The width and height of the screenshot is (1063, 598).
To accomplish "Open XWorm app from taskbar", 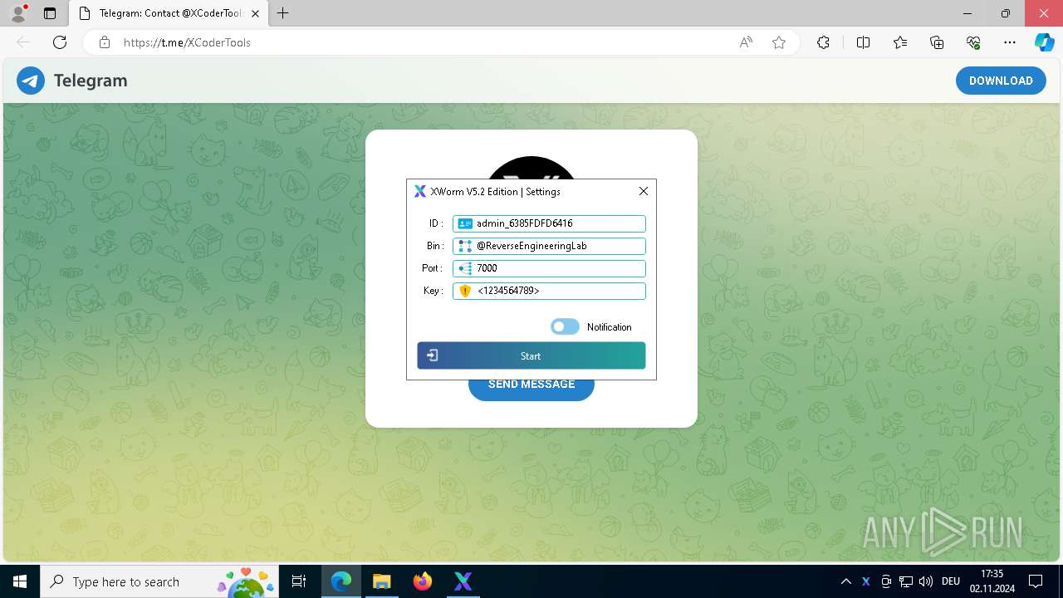I will pyautogui.click(x=463, y=581).
